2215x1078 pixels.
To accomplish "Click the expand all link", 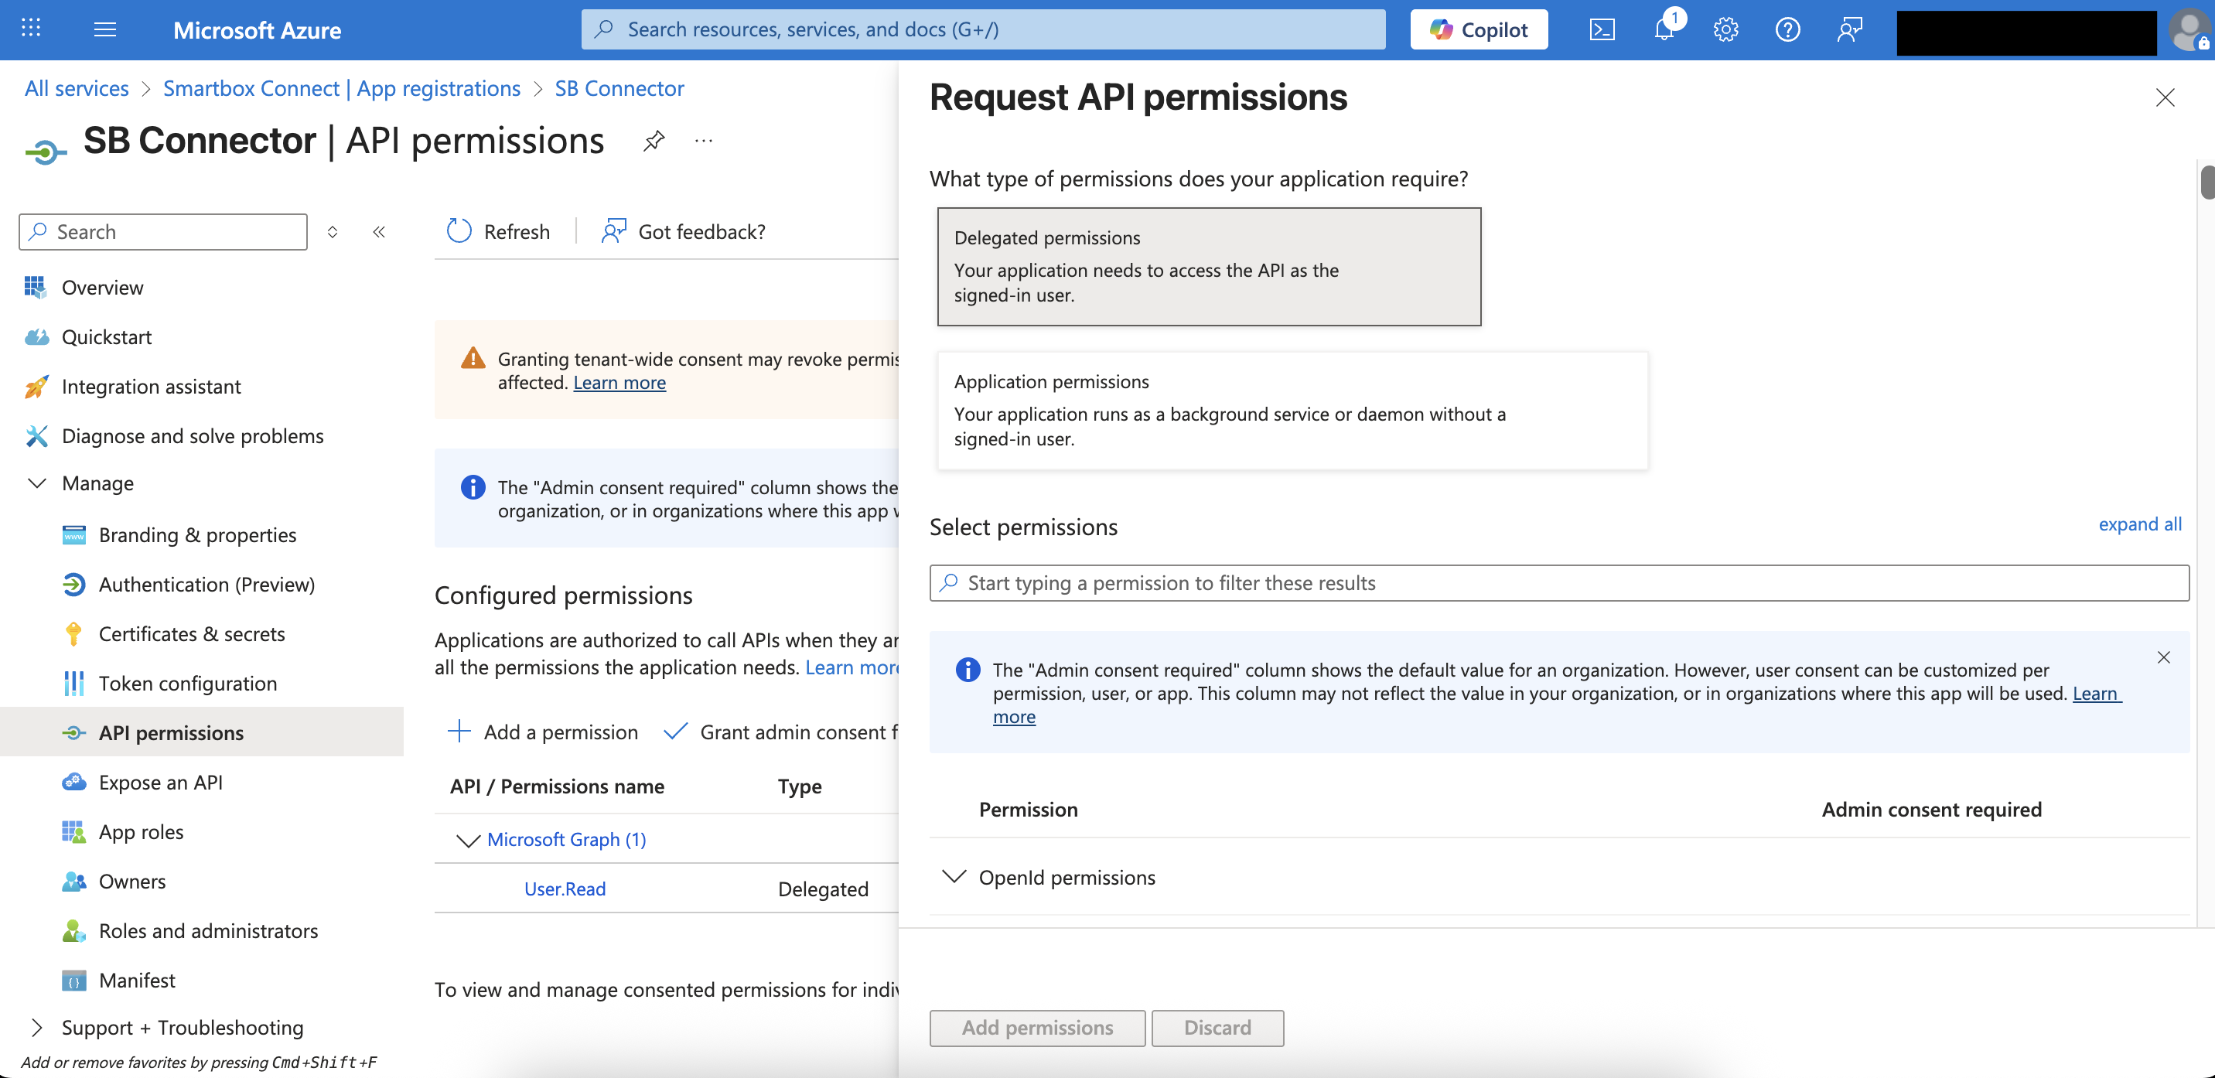I will tap(2138, 524).
